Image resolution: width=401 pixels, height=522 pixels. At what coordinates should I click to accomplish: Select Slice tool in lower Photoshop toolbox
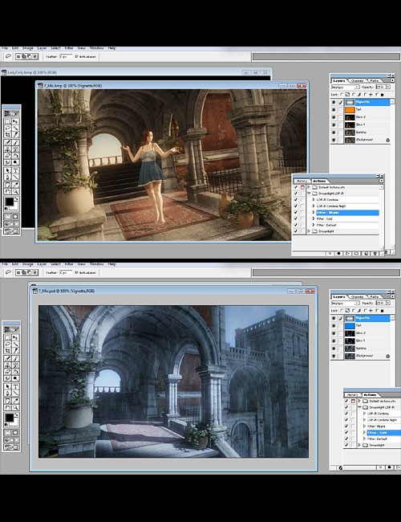[x=15, y=351]
